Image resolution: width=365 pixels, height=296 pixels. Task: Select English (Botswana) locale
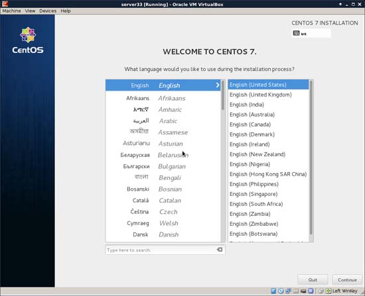268,234
